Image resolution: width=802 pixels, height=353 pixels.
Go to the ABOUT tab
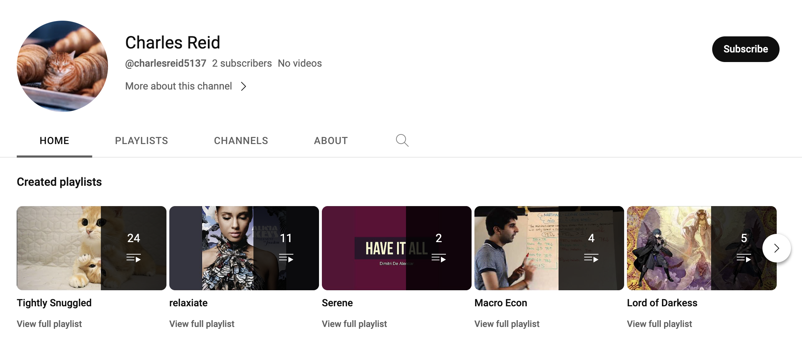(x=331, y=141)
